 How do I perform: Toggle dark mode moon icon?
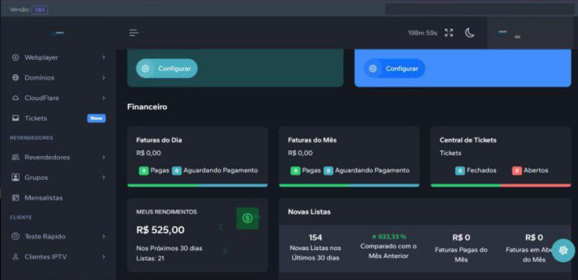tap(469, 33)
